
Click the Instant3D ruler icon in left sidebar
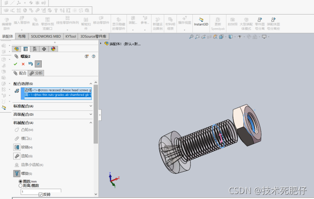click(x=4, y=108)
